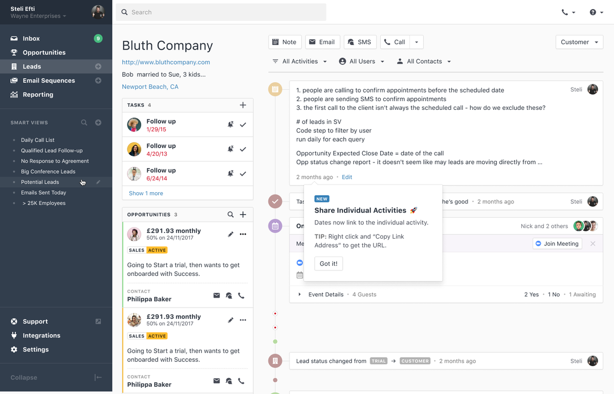Add a new task with the plus icon
This screenshot has width=614, height=394.
point(243,105)
